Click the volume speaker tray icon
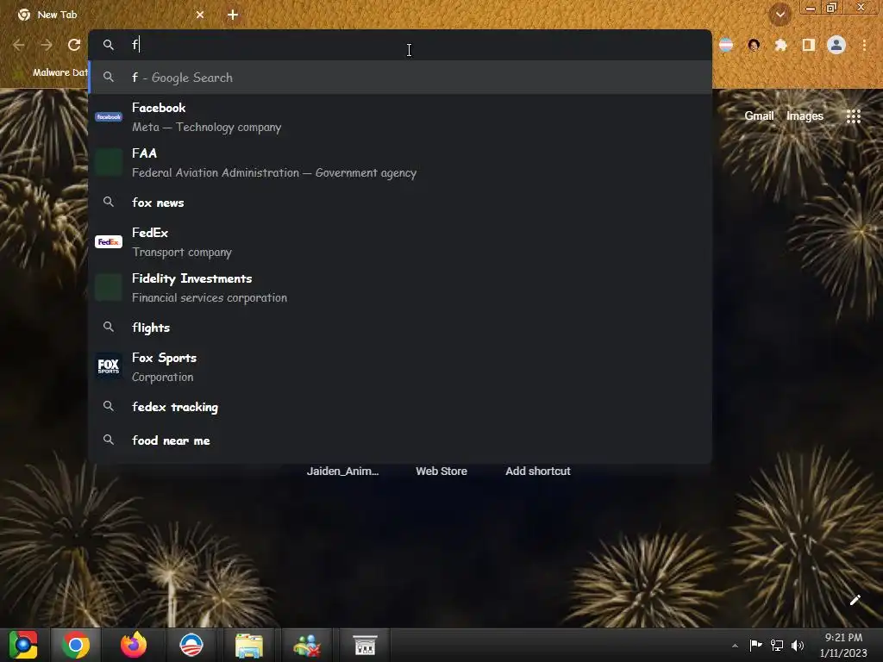The width and height of the screenshot is (883, 662). [x=798, y=645]
